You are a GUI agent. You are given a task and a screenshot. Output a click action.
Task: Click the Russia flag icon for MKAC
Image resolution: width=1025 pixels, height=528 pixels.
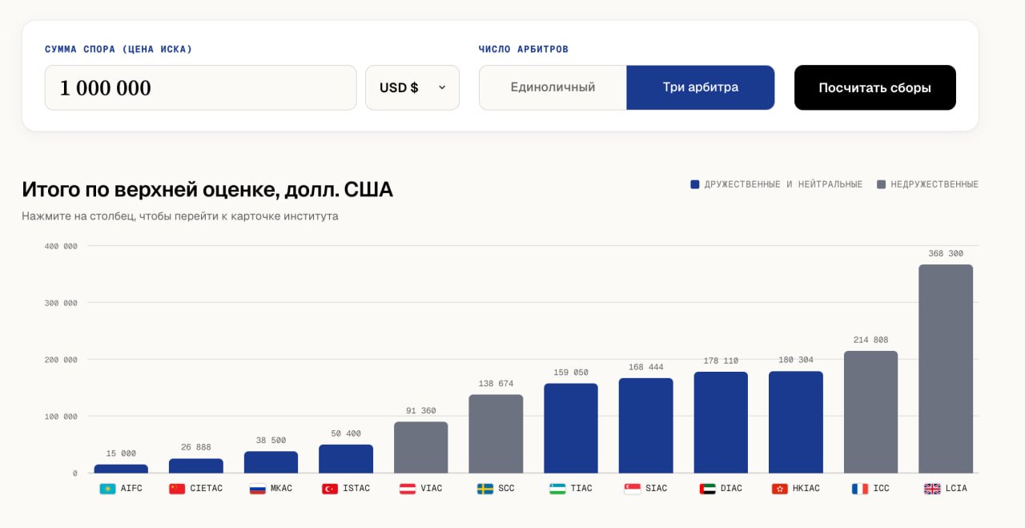pos(257,488)
